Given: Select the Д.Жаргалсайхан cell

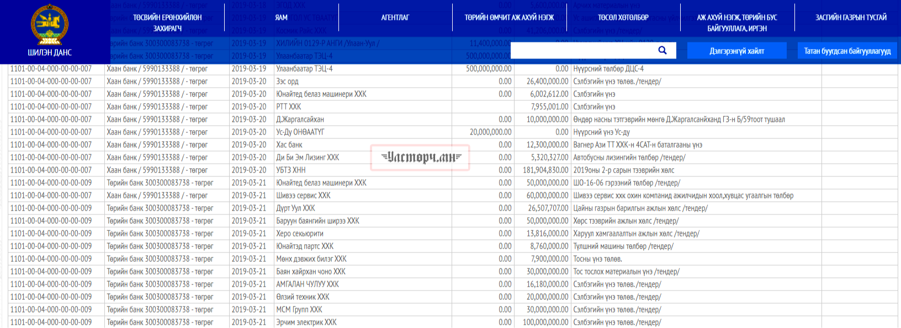Looking at the screenshot, I should click(x=300, y=120).
